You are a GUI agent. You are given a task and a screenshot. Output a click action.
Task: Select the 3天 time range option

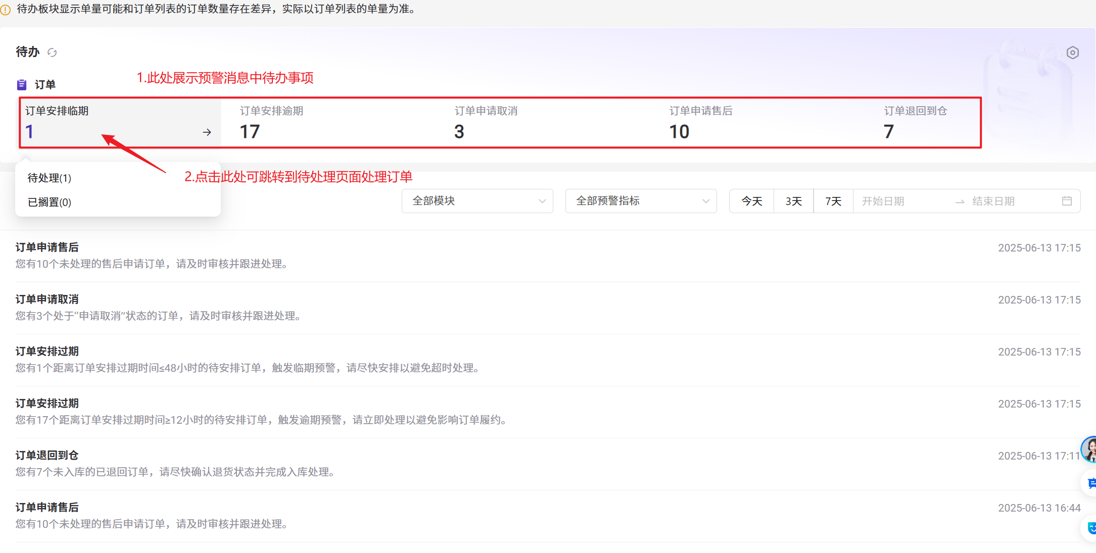coord(793,201)
